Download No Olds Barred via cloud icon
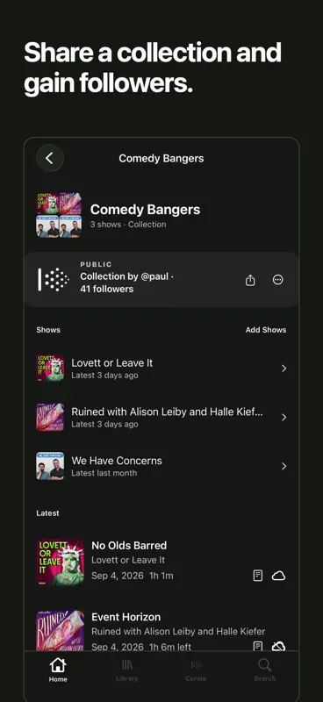 [278, 576]
